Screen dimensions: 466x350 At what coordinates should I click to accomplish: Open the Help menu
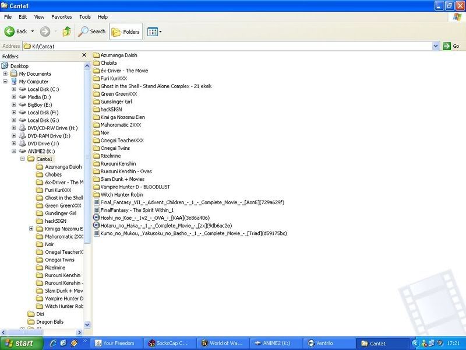pyautogui.click(x=103, y=17)
